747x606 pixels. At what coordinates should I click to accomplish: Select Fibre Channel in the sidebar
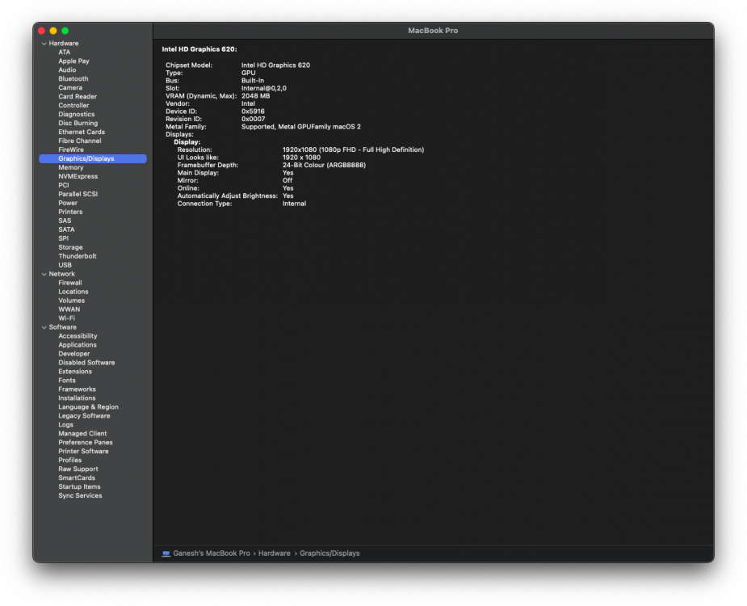pyautogui.click(x=80, y=141)
